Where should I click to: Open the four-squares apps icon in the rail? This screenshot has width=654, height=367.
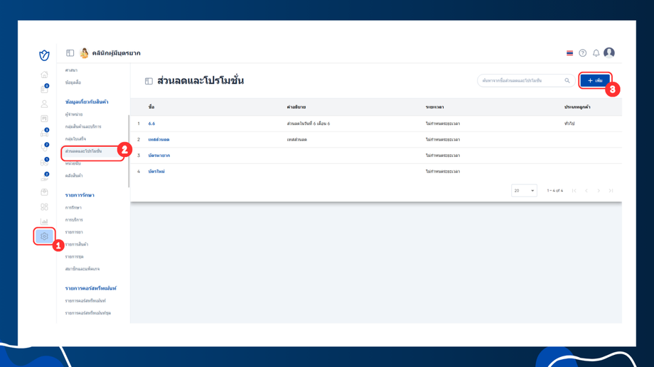(x=44, y=207)
